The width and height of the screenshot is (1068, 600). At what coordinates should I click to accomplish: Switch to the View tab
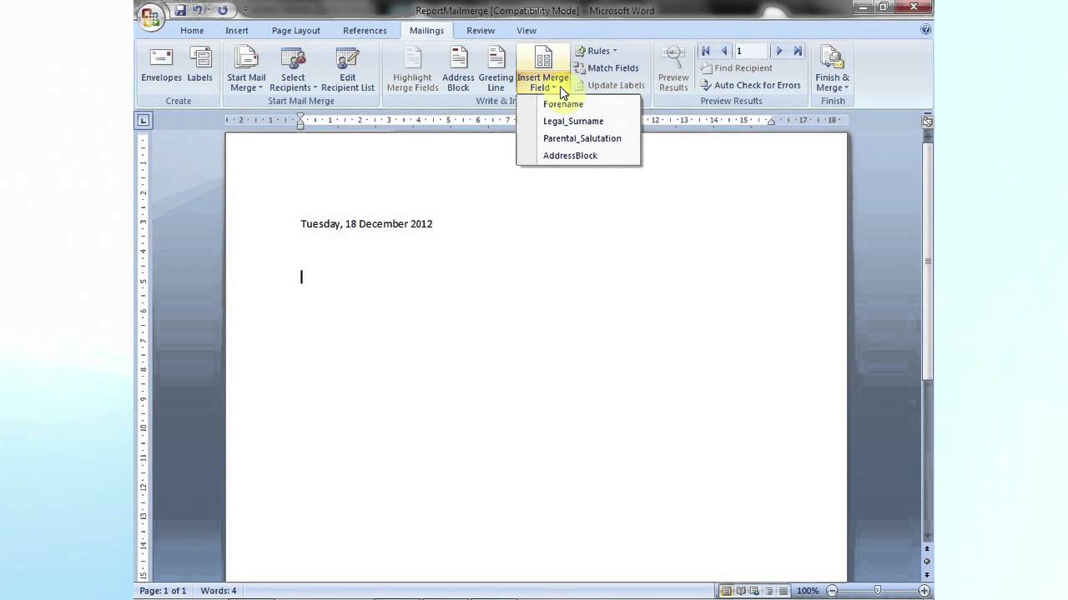tap(526, 31)
